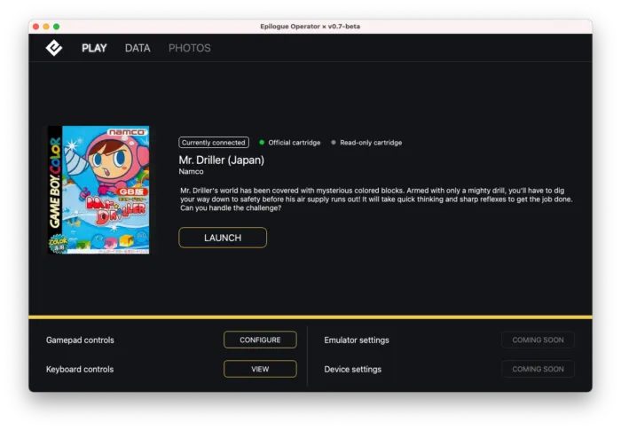Launch the Mr. Driller game

pos(223,238)
